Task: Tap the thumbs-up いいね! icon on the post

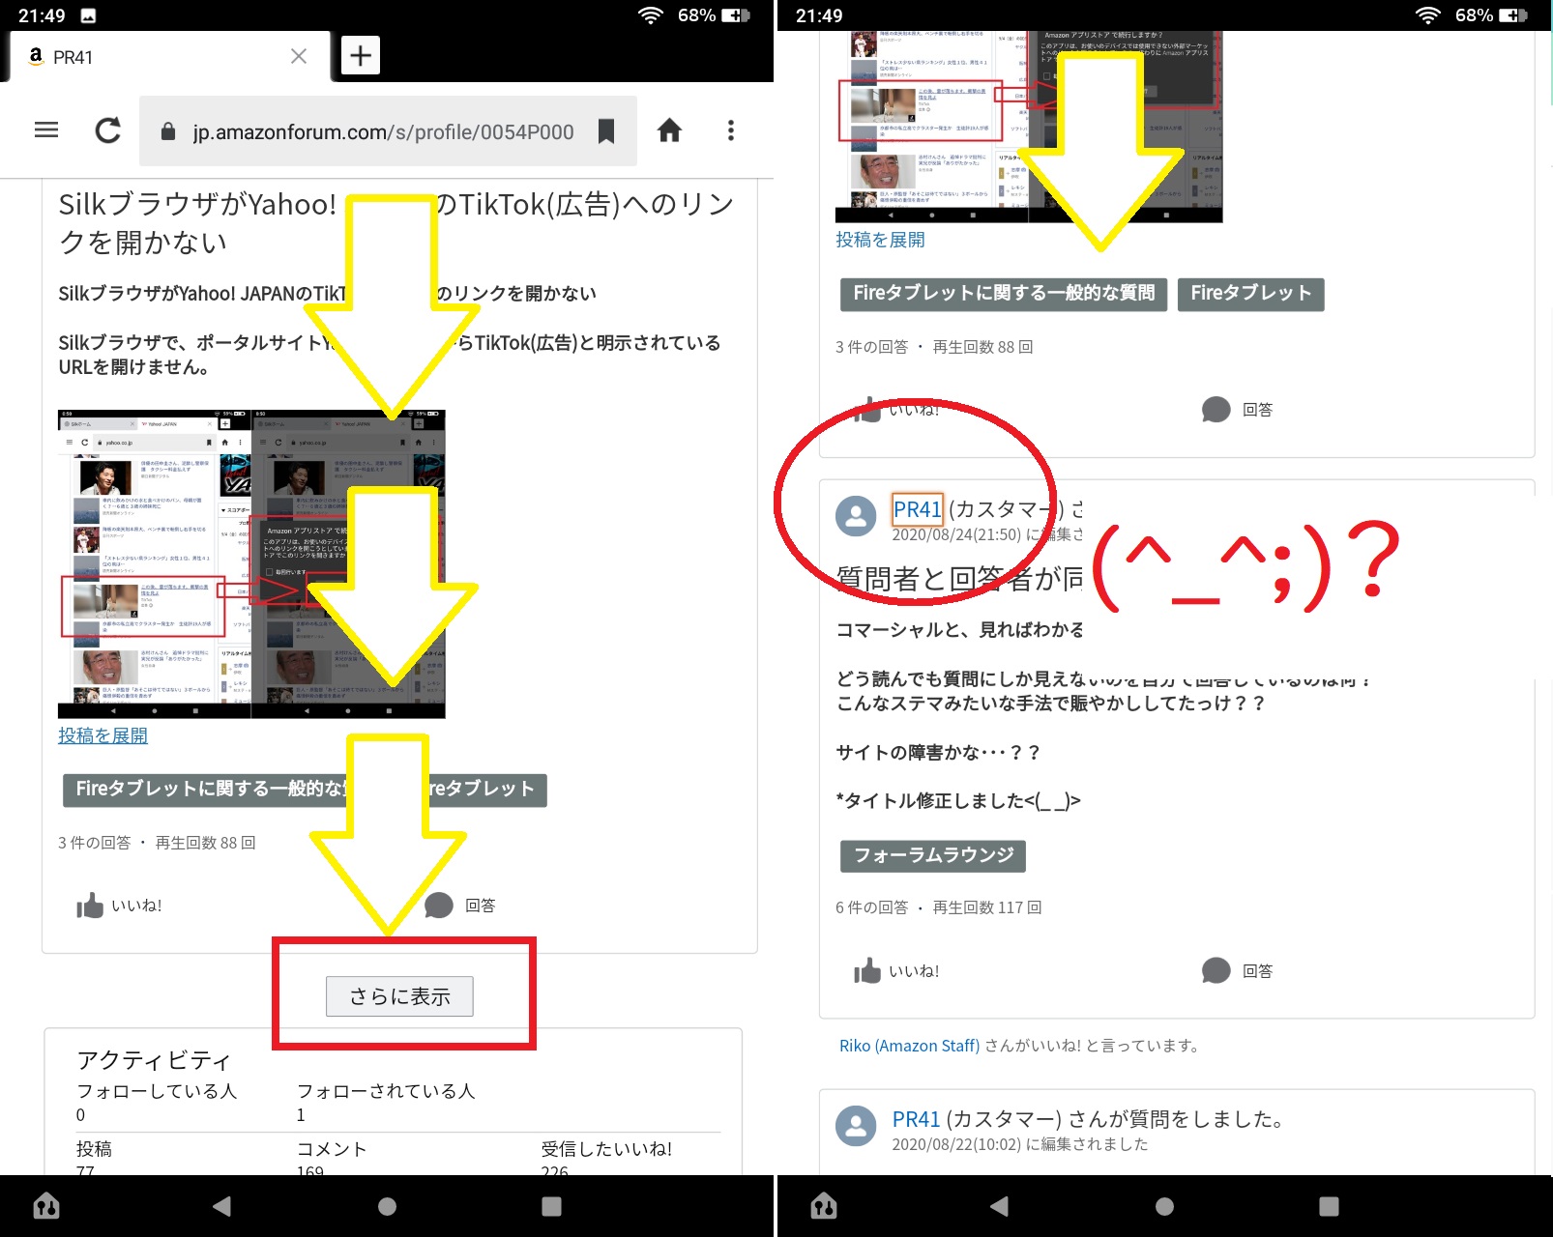Action: coord(89,906)
